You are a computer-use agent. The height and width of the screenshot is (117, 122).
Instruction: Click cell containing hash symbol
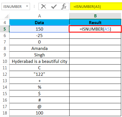[40, 100]
